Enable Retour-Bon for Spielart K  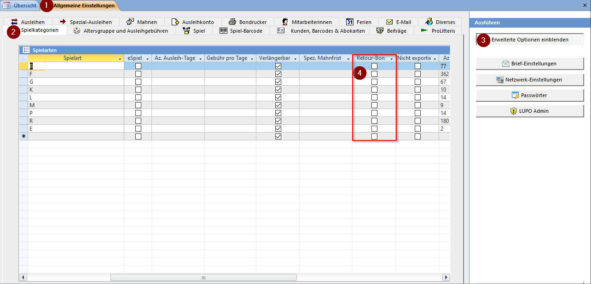pyautogui.click(x=374, y=90)
